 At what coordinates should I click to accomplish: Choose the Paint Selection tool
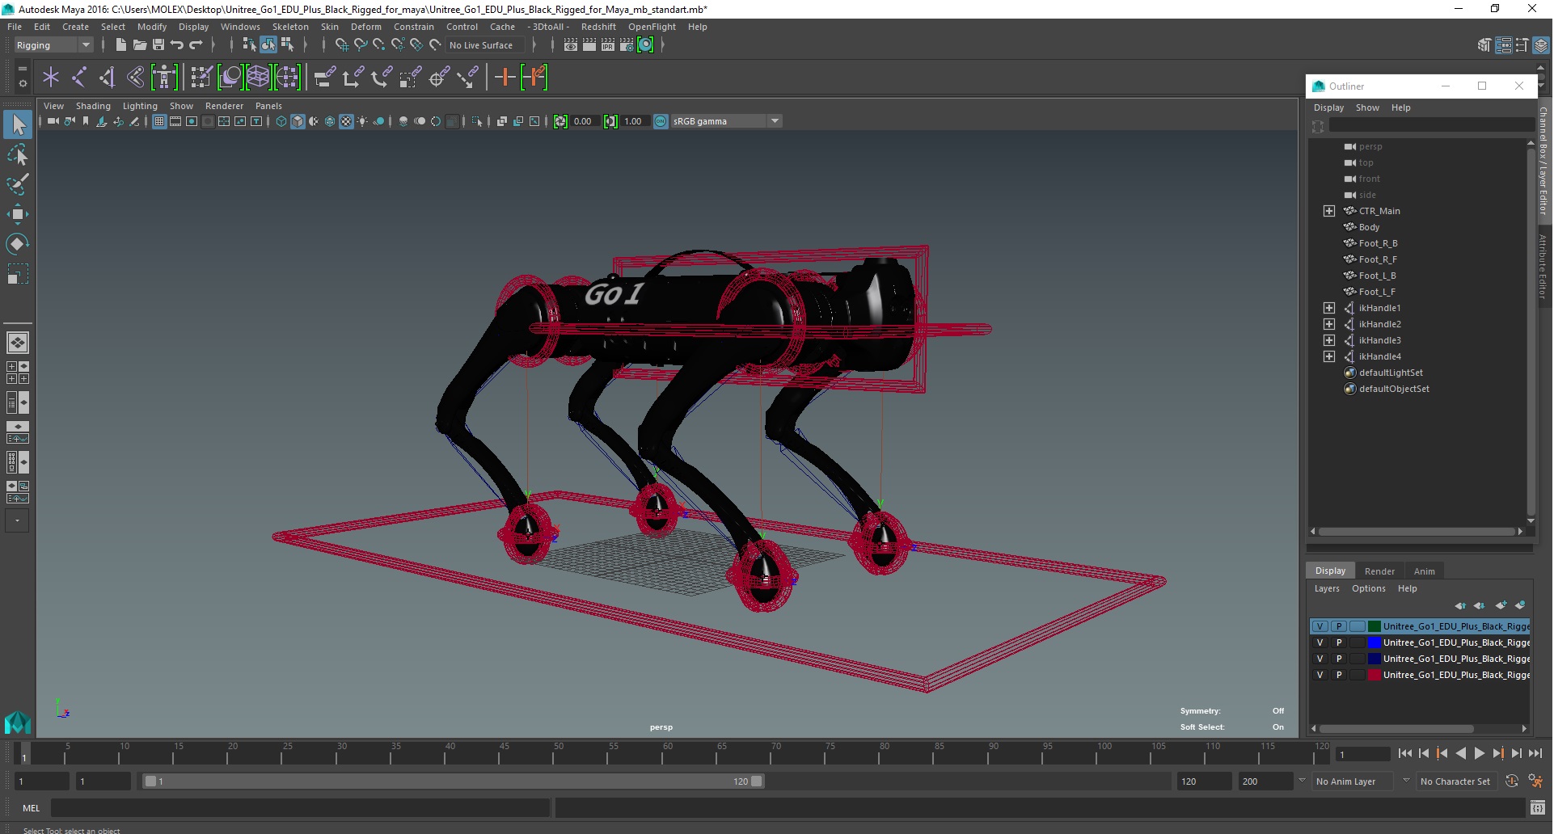[18, 184]
